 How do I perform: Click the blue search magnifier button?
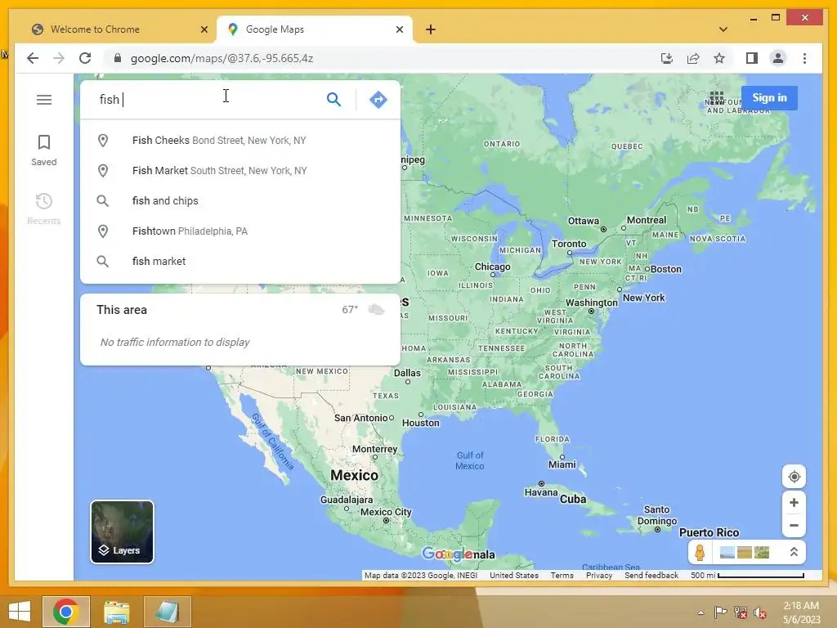333,99
